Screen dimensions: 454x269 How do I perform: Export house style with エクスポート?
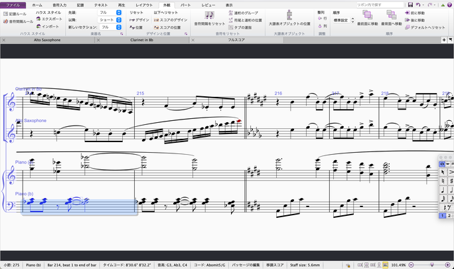click(x=49, y=19)
